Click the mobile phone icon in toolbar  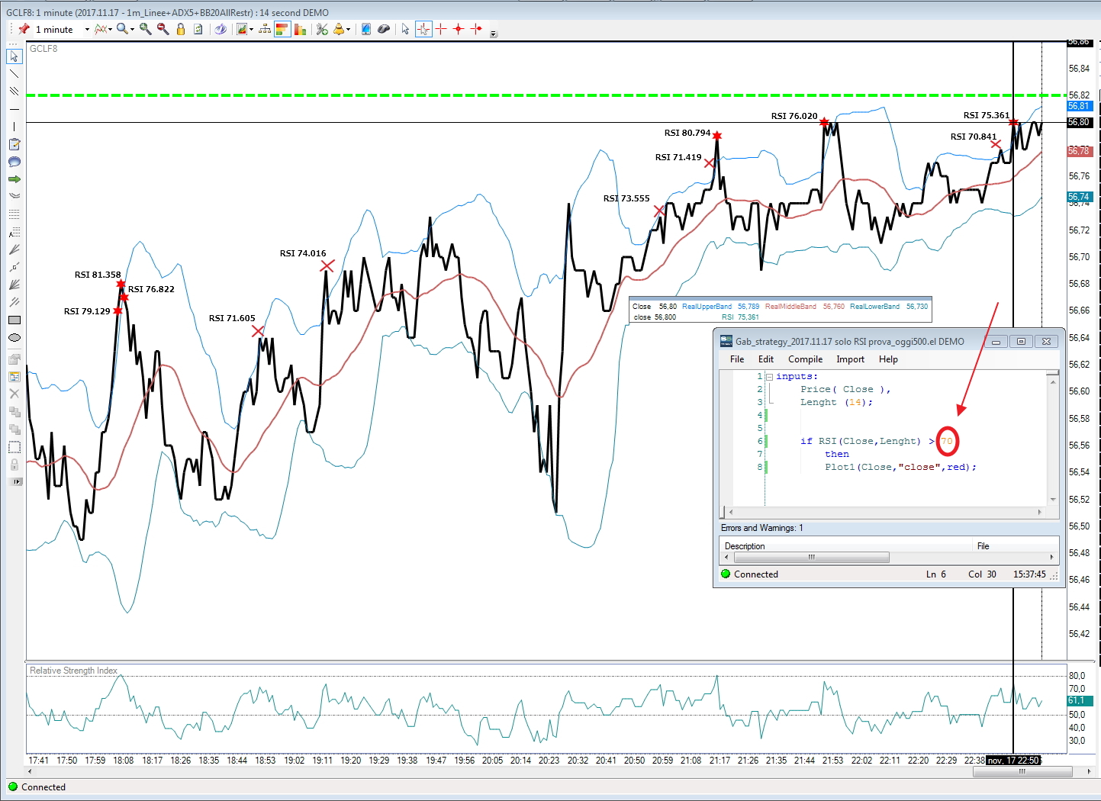pyautogui.click(x=366, y=29)
